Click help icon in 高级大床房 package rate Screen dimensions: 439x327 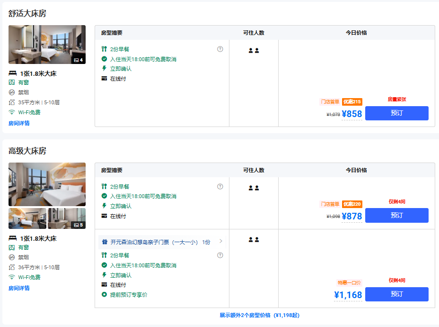point(220,255)
